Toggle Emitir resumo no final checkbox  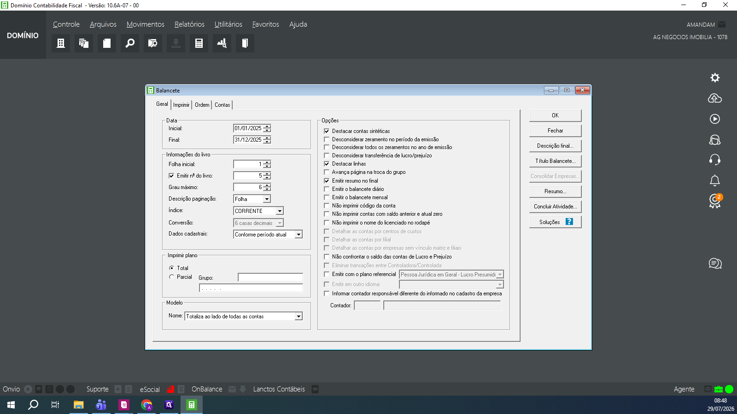click(x=327, y=181)
